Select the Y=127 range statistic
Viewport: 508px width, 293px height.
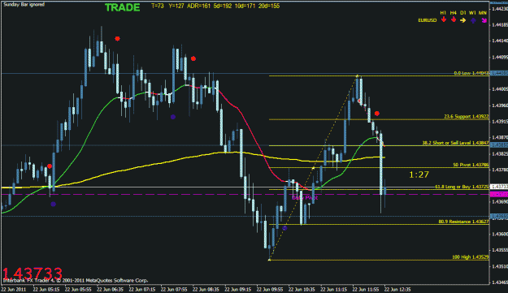[176, 6]
